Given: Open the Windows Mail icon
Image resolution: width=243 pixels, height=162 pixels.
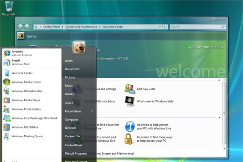Looking at the screenshot, I should pyautogui.click(x=7, y=62).
